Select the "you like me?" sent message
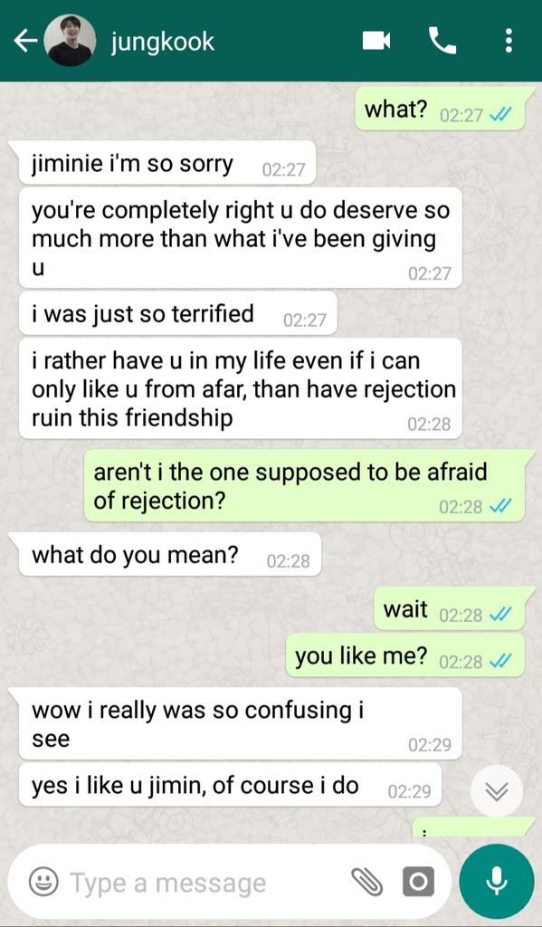Screen dimensions: 542x927 pos(404,656)
